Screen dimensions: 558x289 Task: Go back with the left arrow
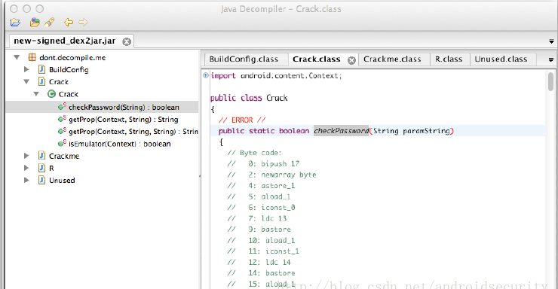tap(69, 23)
